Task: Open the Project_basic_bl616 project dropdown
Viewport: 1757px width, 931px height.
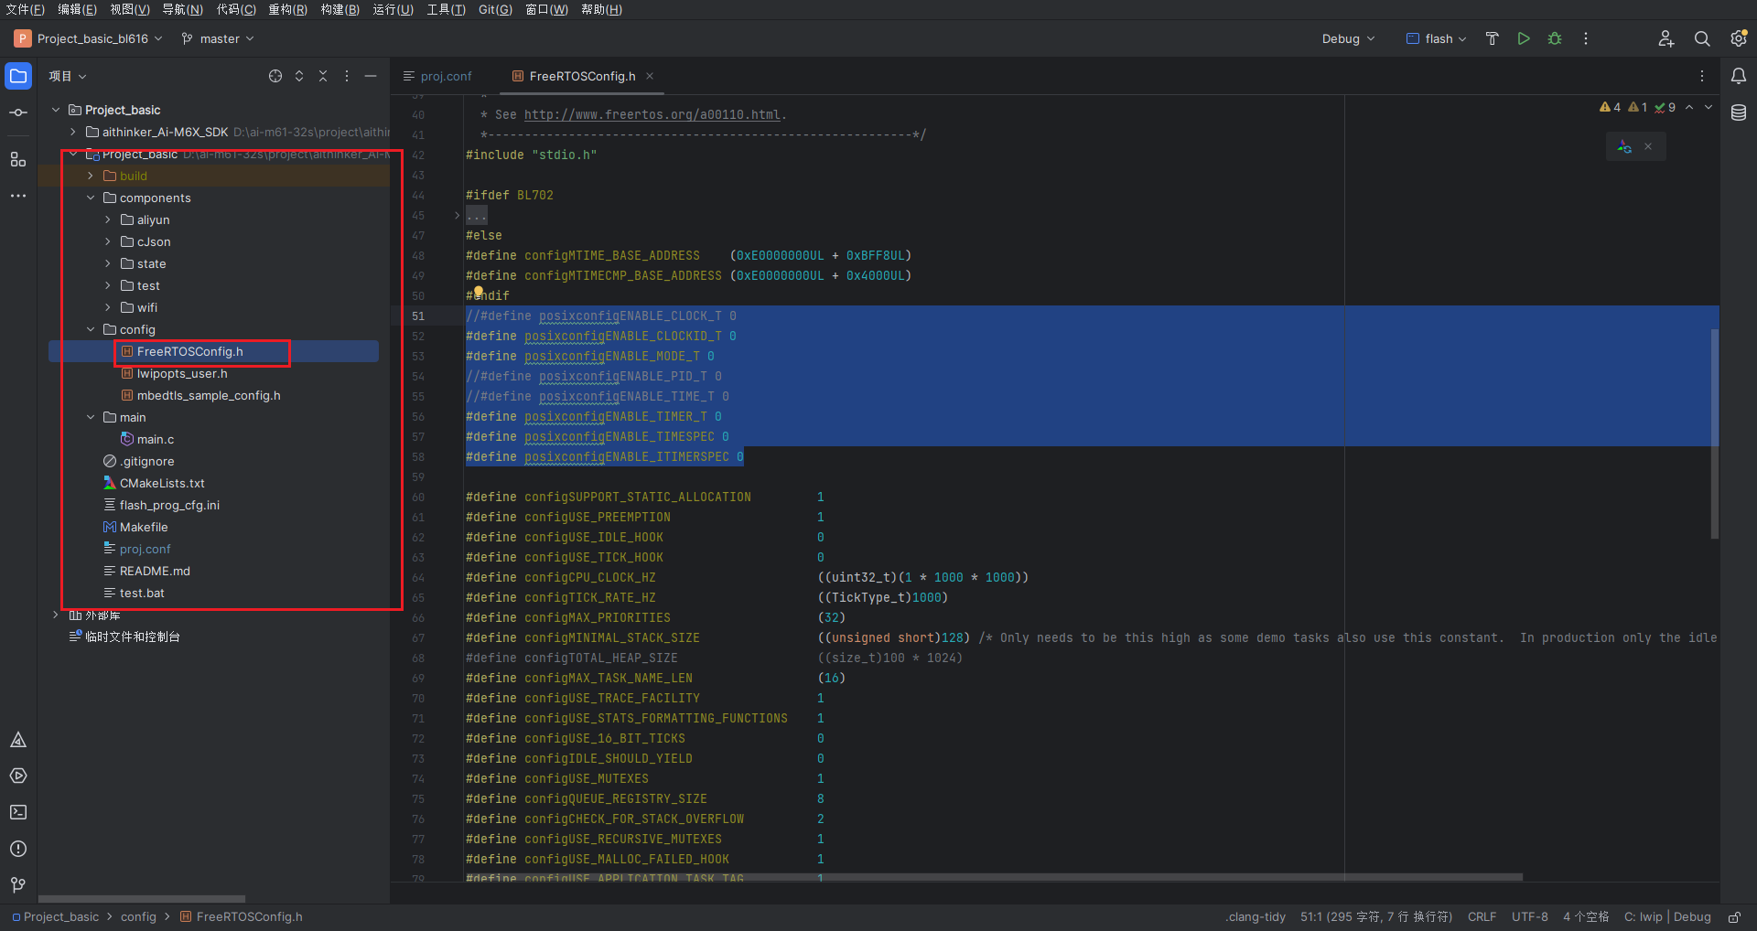Action: (89, 38)
